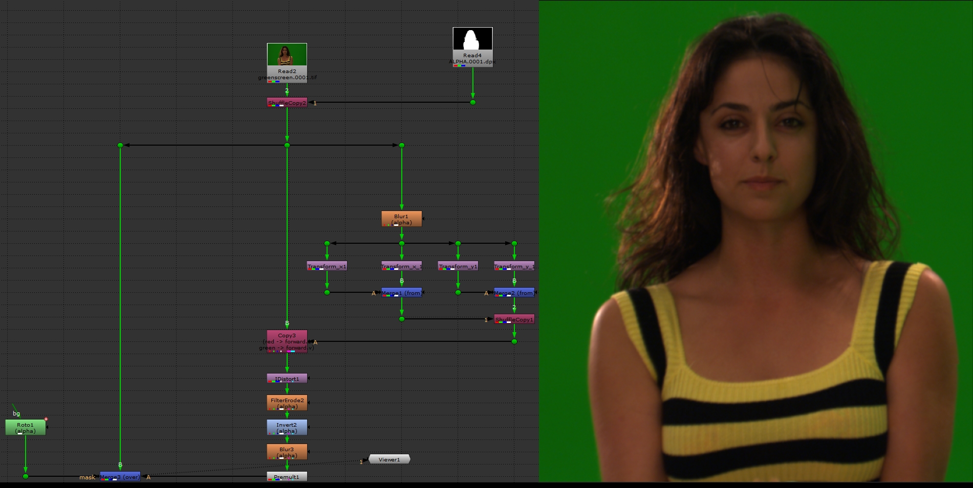Screen dimensions: 973x488
Task: Select the Blur1 alpha node
Action: [x=401, y=219]
